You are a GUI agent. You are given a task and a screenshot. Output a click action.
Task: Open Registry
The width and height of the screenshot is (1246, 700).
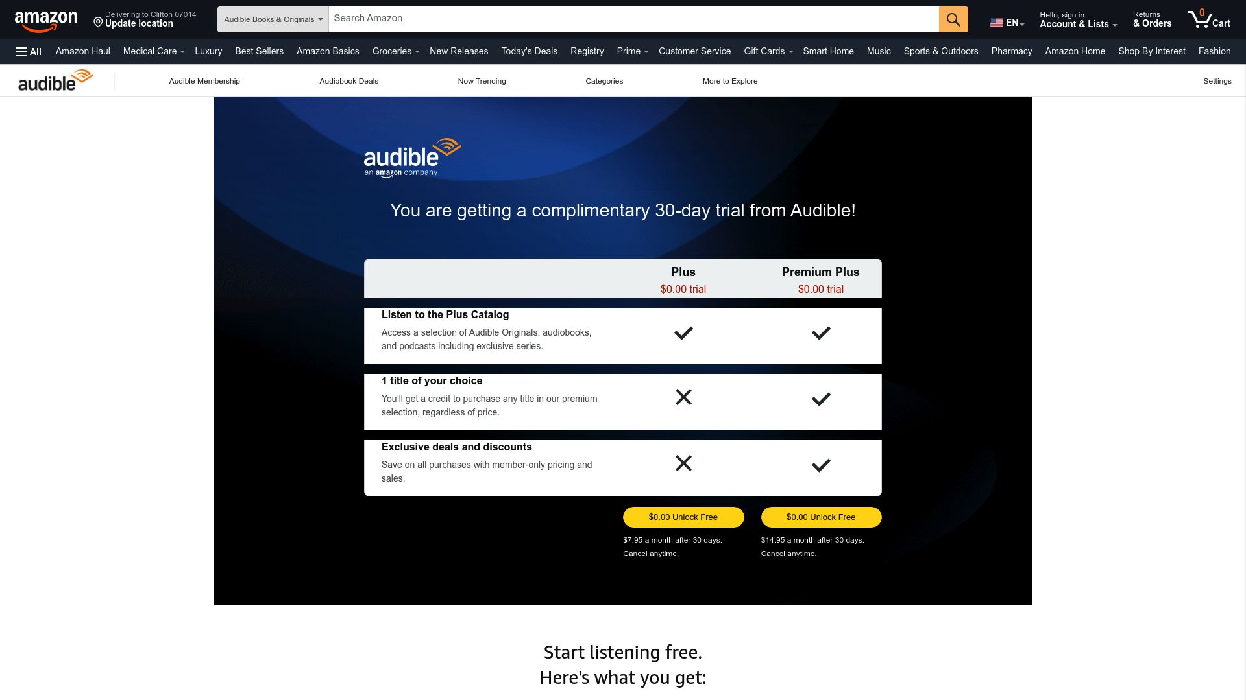click(x=587, y=51)
